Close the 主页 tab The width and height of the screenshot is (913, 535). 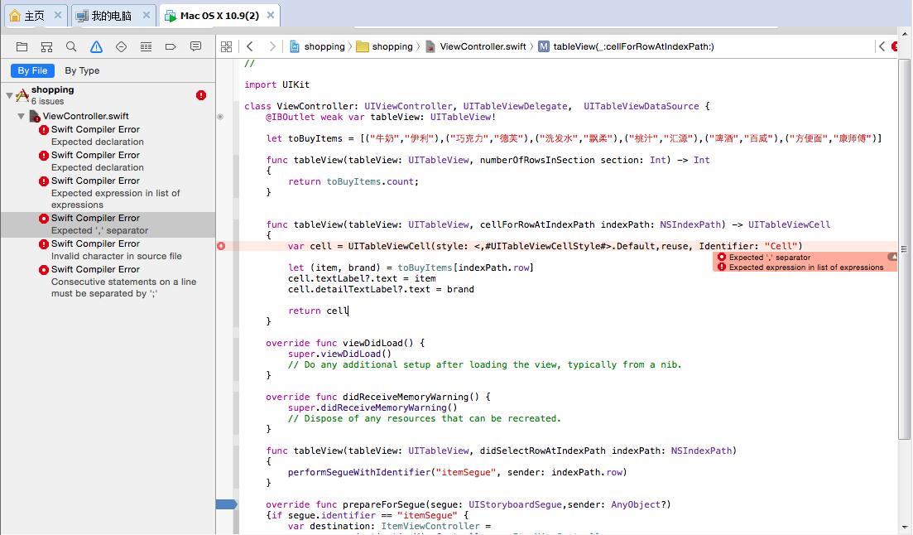pyautogui.click(x=58, y=15)
